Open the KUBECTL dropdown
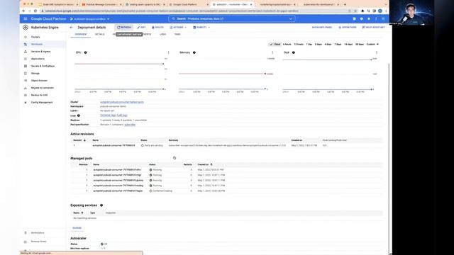 coord(201,28)
